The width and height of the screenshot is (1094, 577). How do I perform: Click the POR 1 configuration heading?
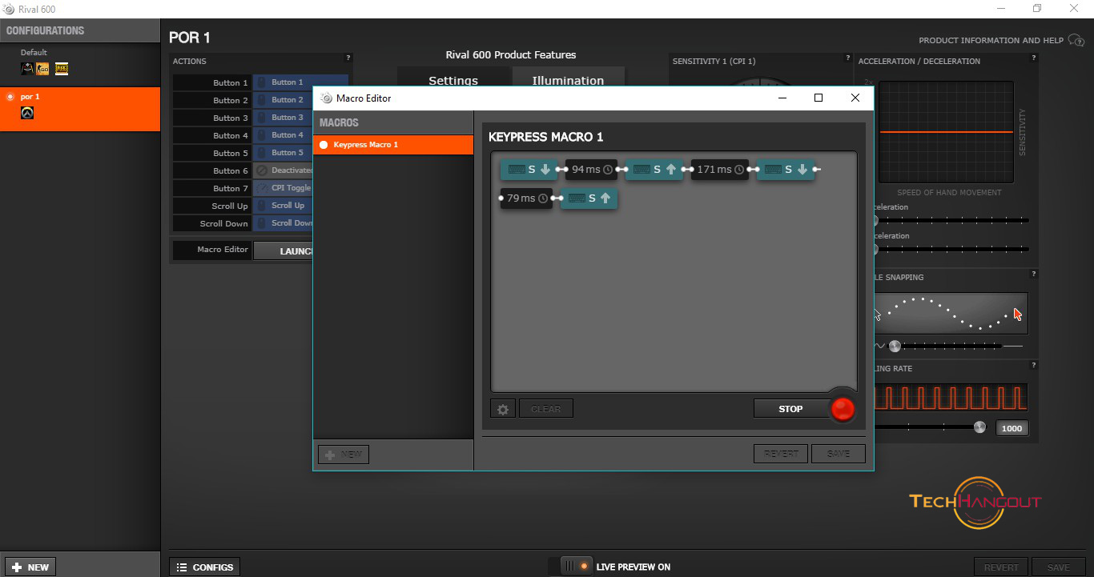(190, 38)
